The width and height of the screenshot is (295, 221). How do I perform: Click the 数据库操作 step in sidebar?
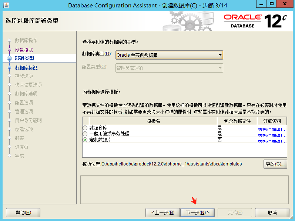pyautogui.click(x=26, y=40)
